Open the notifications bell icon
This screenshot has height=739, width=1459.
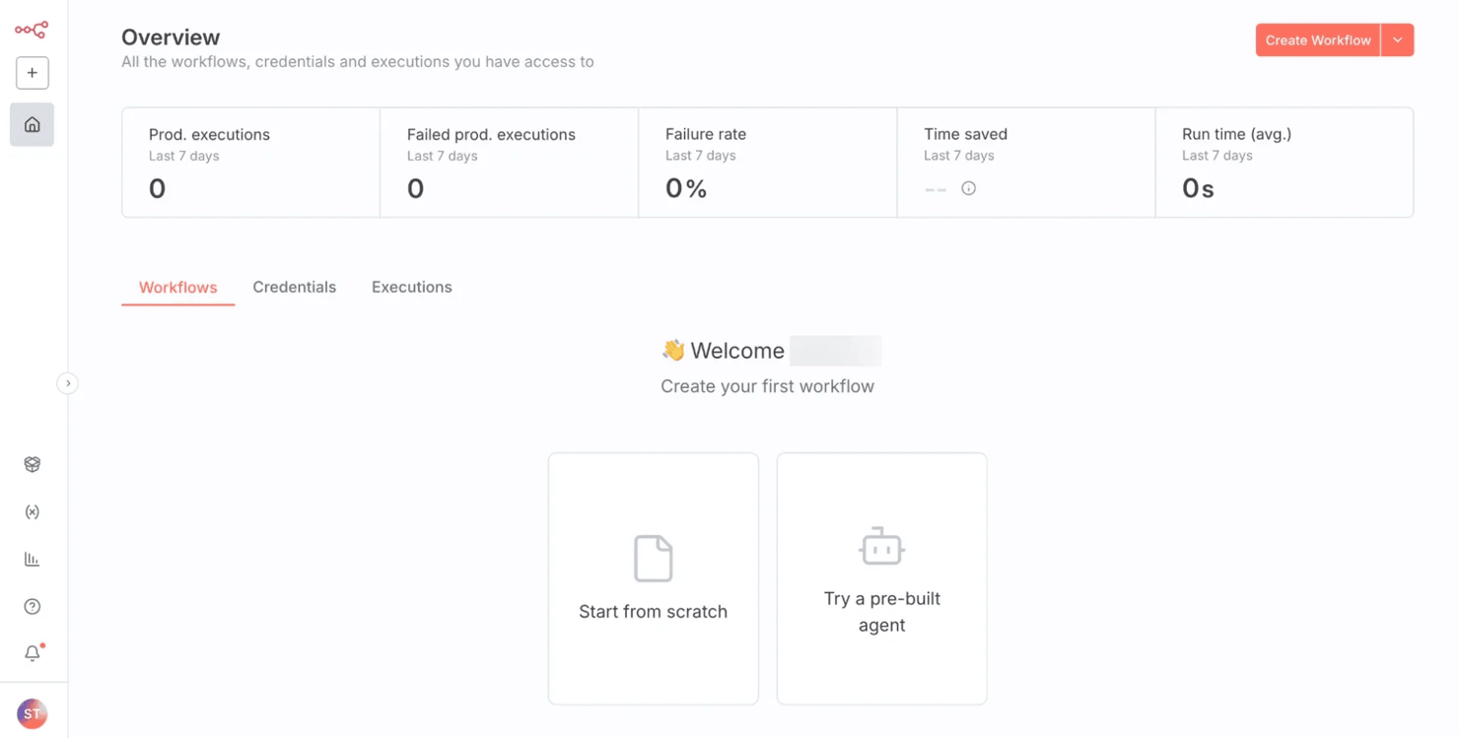tap(33, 653)
